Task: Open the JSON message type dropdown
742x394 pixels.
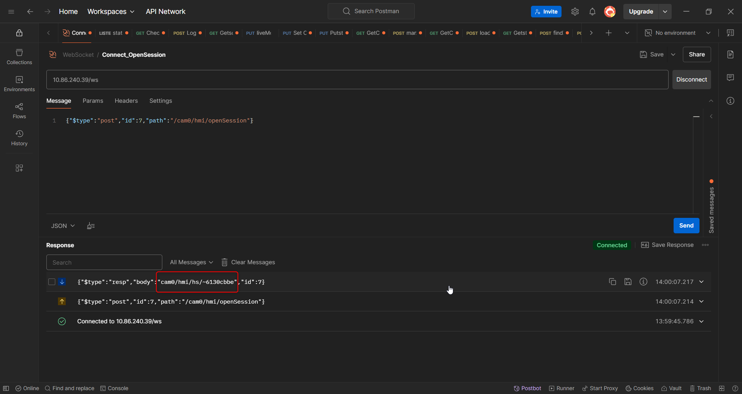Action: click(x=62, y=226)
